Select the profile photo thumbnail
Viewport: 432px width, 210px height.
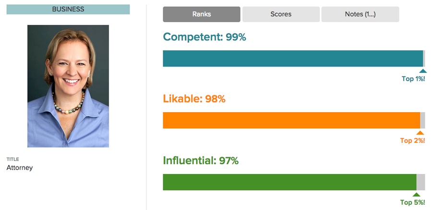point(68,86)
